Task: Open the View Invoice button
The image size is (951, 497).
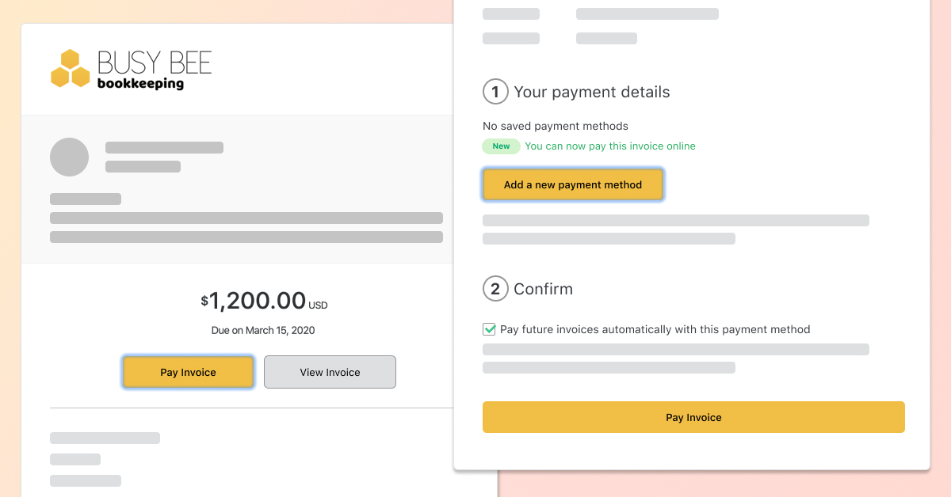Action: pos(330,372)
